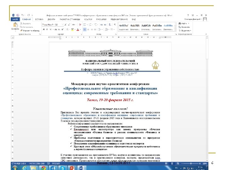
Task: Apply the Выделение emphasis style
Action: pos(124,27)
